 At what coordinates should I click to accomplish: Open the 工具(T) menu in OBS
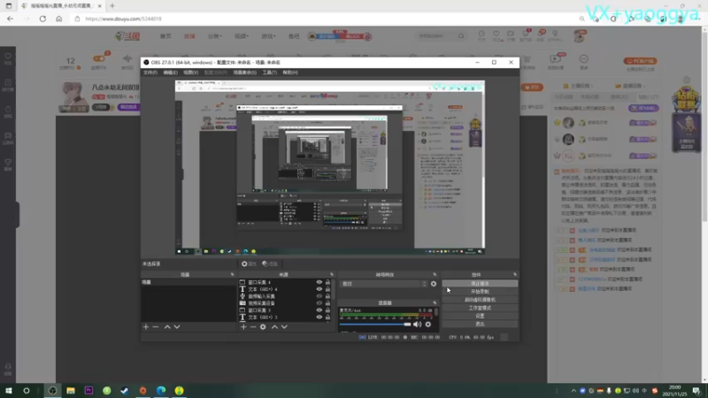click(x=270, y=73)
